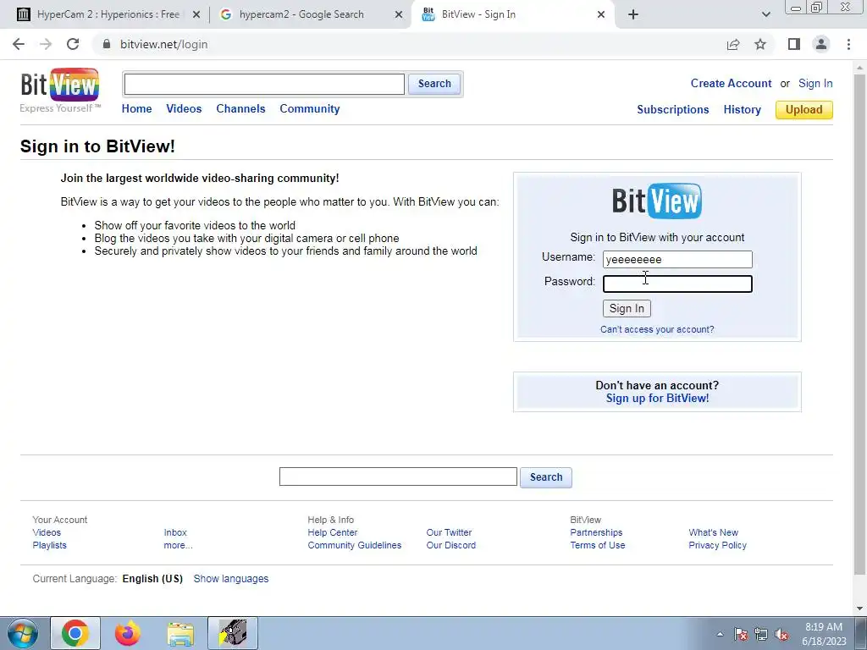Viewport: 867px width, 650px height.
Task: Open Videos navigation link
Action: coord(184,109)
